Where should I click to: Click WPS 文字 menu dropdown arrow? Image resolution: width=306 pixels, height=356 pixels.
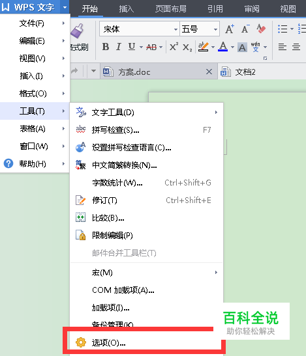pos(65,8)
